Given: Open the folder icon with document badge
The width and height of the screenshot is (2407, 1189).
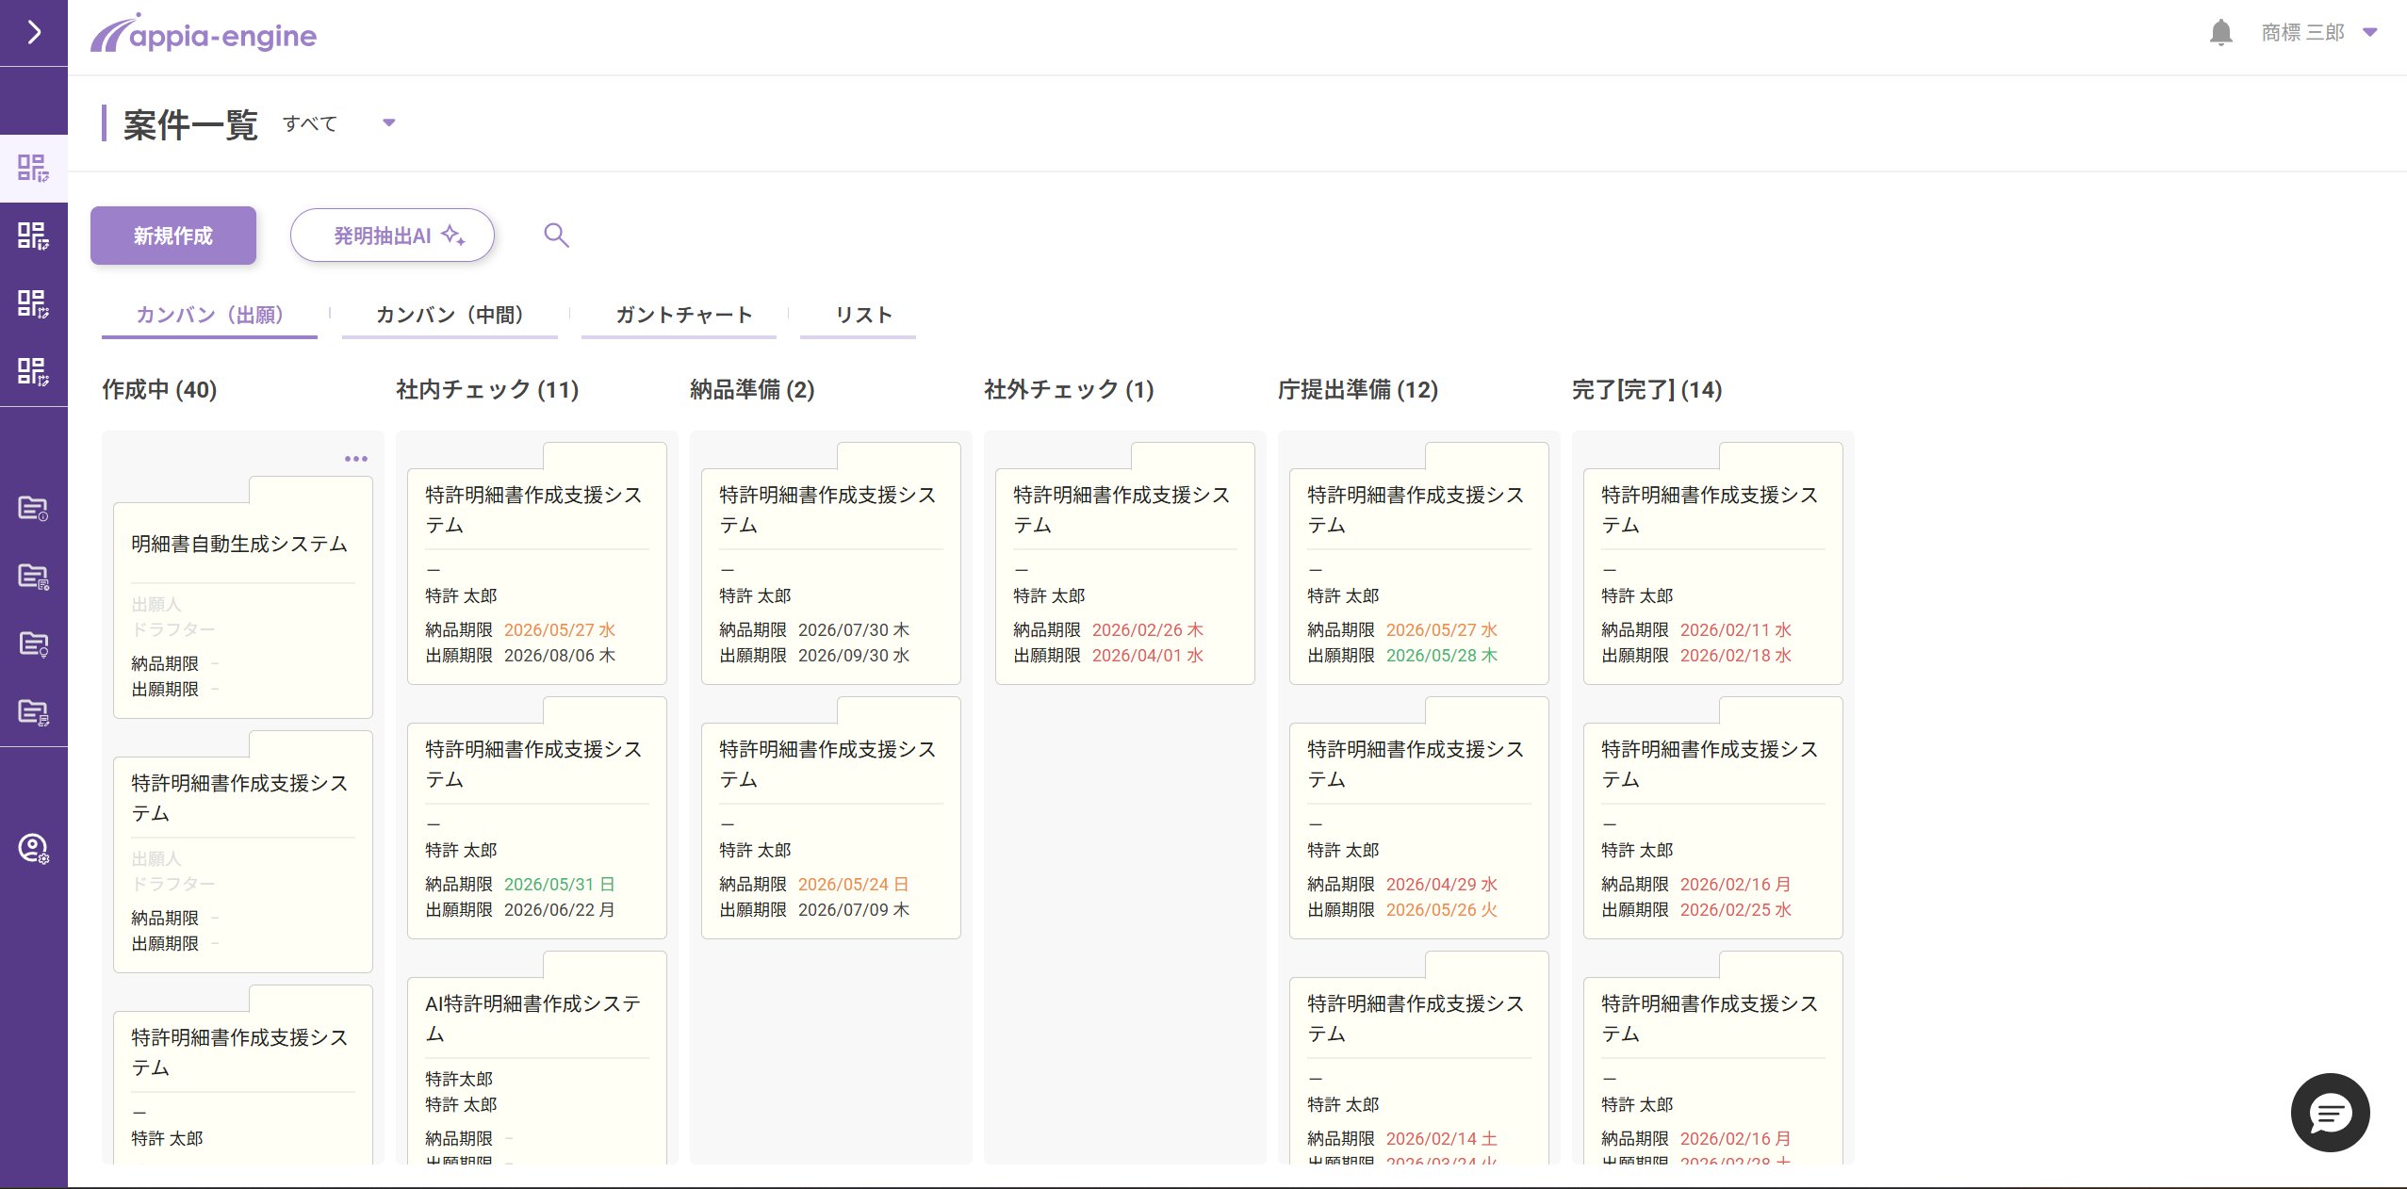Looking at the screenshot, I should [x=34, y=577].
